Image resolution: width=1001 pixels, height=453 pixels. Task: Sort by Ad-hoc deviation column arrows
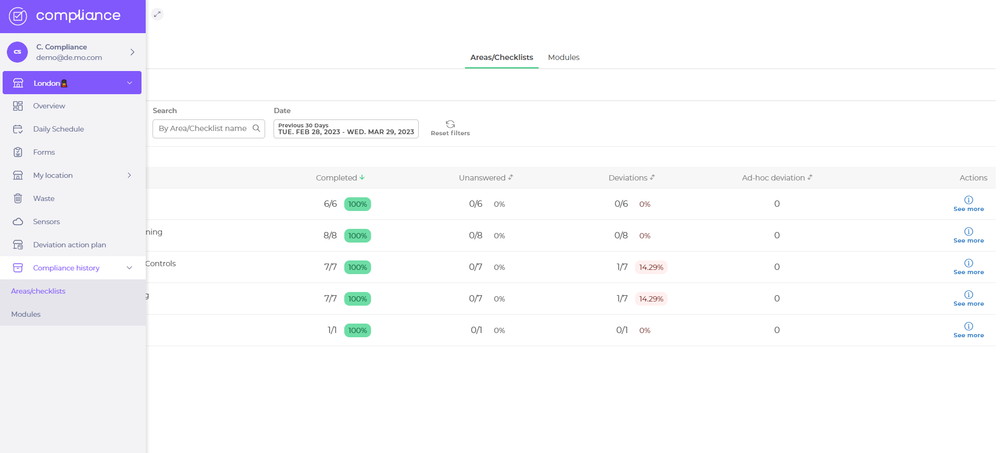coord(810,177)
